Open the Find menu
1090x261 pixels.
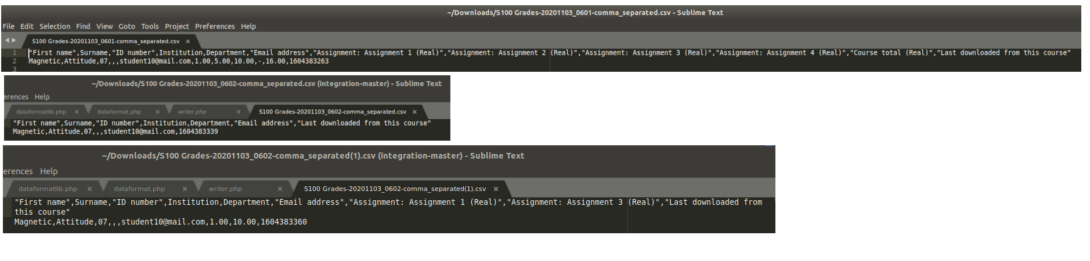pyautogui.click(x=83, y=27)
